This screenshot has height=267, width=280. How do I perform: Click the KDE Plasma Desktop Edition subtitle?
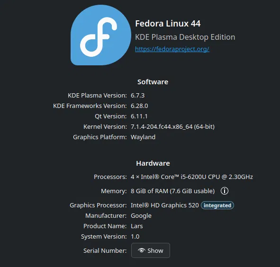pos(185,37)
